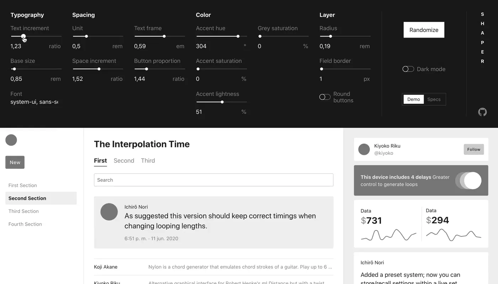Follow Kiyoko Riku
Image resolution: width=498 pixels, height=284 pixels.
[x=474, y=149]
